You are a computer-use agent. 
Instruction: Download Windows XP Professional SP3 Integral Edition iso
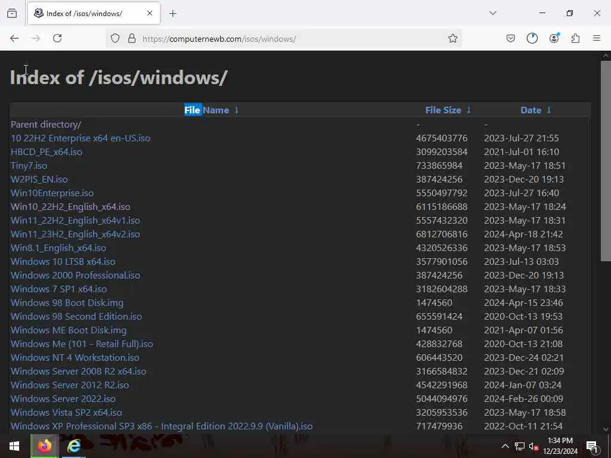(162, 426)
